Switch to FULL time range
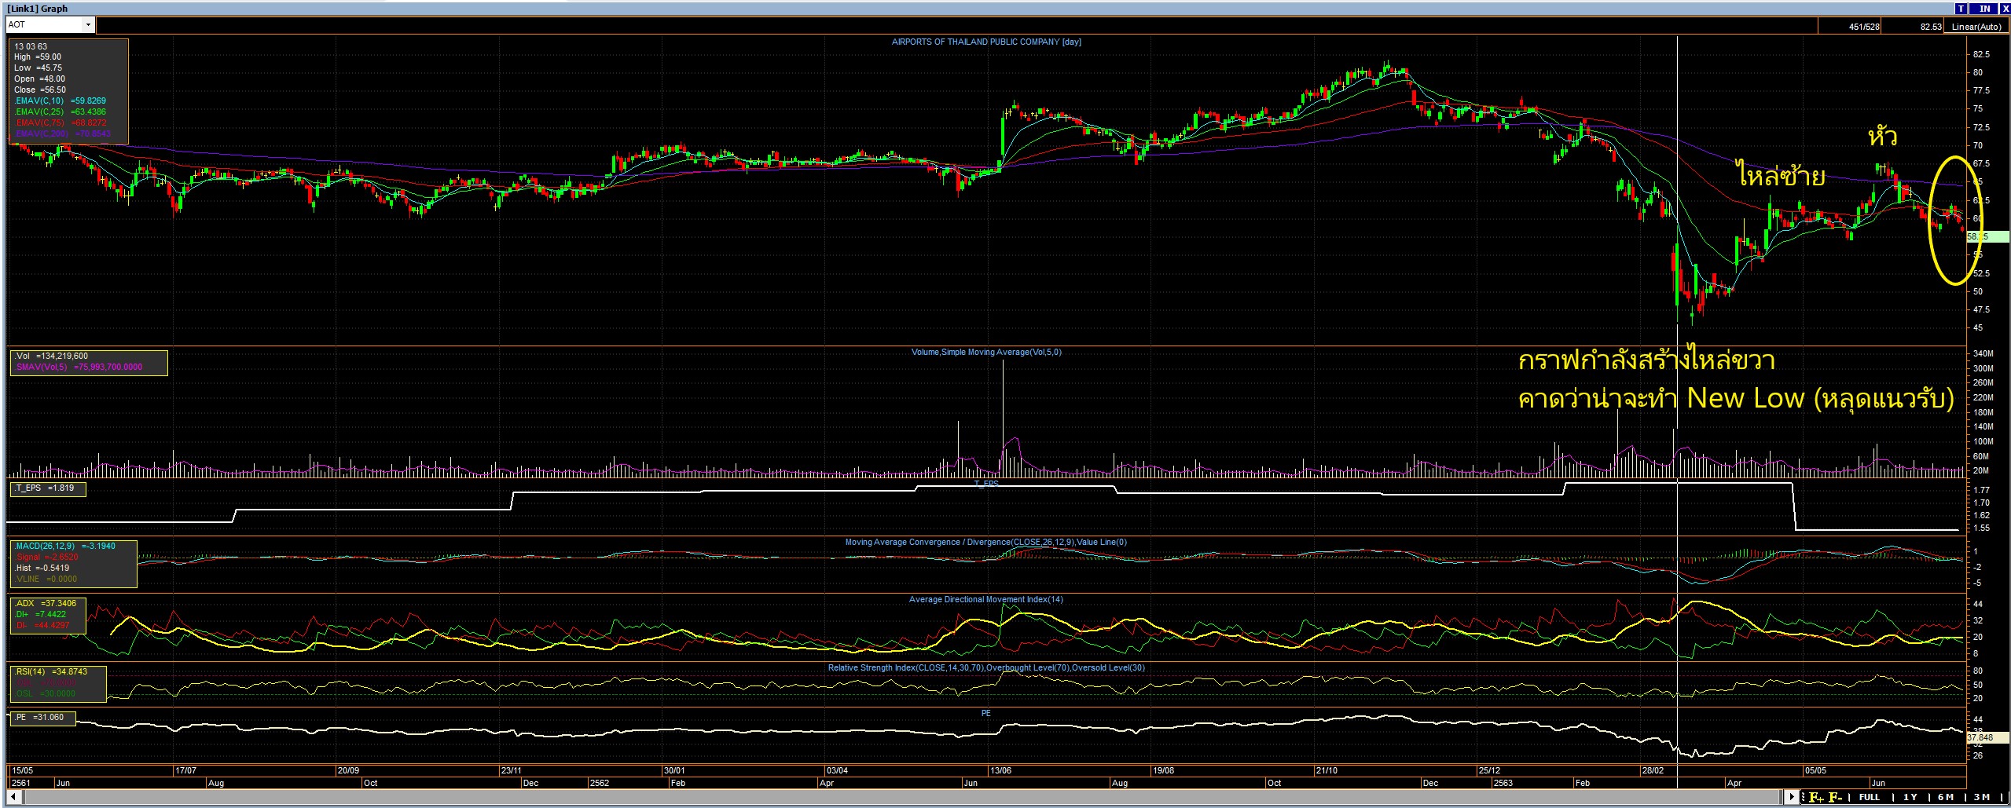2011x808 pixels. (x=1869, y=797)
